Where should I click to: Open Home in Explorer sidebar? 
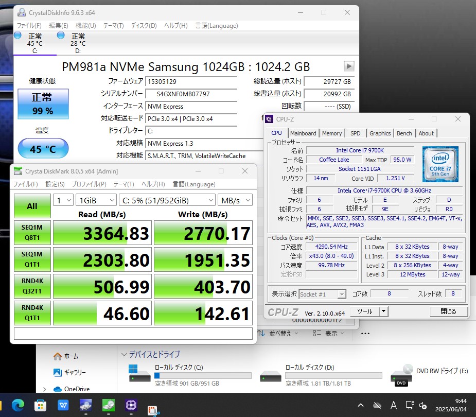(66, 356)
